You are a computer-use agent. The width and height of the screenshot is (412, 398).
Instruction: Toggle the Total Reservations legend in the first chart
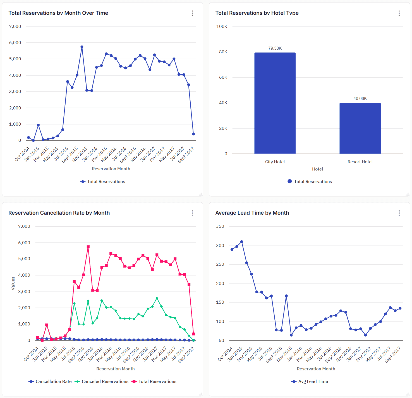tap(102, 181)
